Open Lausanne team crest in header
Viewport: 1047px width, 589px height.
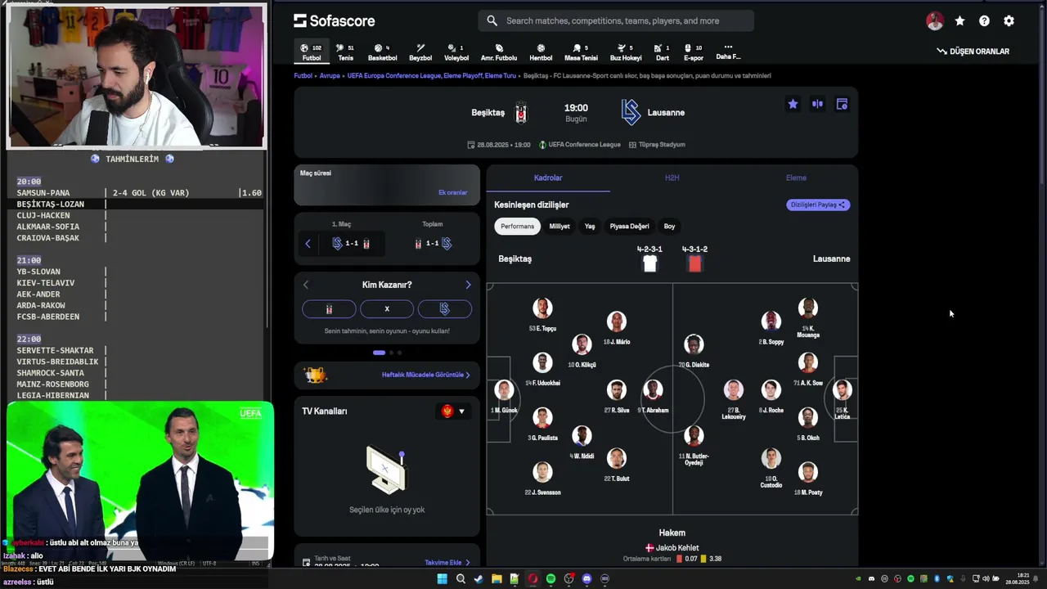click(x=631, y=112)
